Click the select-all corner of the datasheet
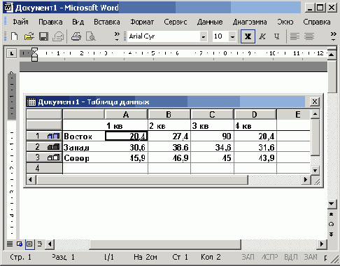The width and height of the screenshot is (340, 266). tap(44, 115)
